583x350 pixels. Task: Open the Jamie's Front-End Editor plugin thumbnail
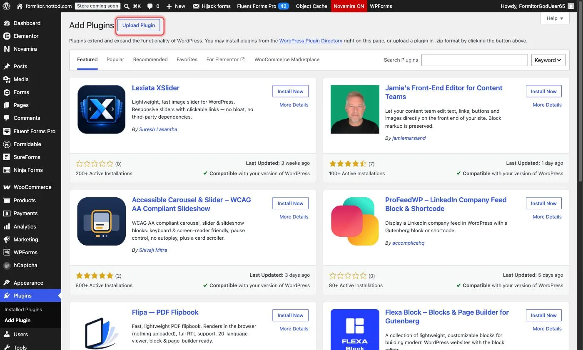pos(355,109)
